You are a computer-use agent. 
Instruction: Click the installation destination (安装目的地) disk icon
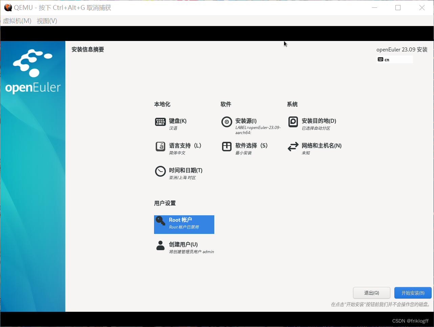click(x=293, y=122)
